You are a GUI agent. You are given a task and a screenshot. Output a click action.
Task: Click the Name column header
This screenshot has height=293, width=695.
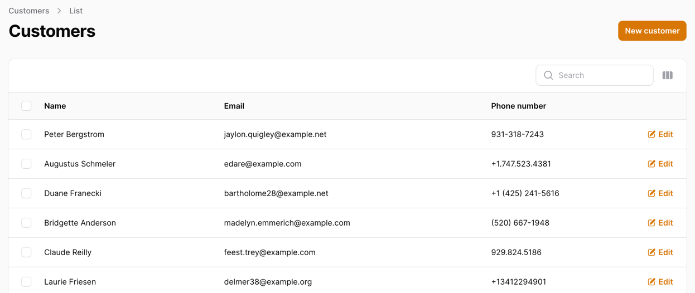tap(55, 106)
